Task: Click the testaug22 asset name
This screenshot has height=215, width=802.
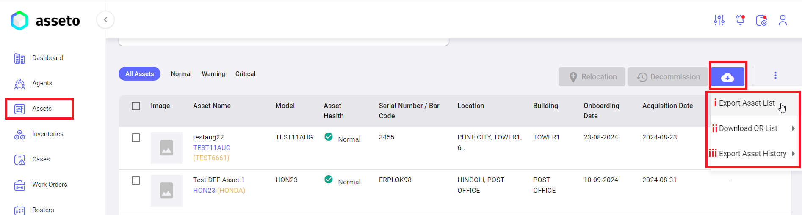Action: pos(208,137)
